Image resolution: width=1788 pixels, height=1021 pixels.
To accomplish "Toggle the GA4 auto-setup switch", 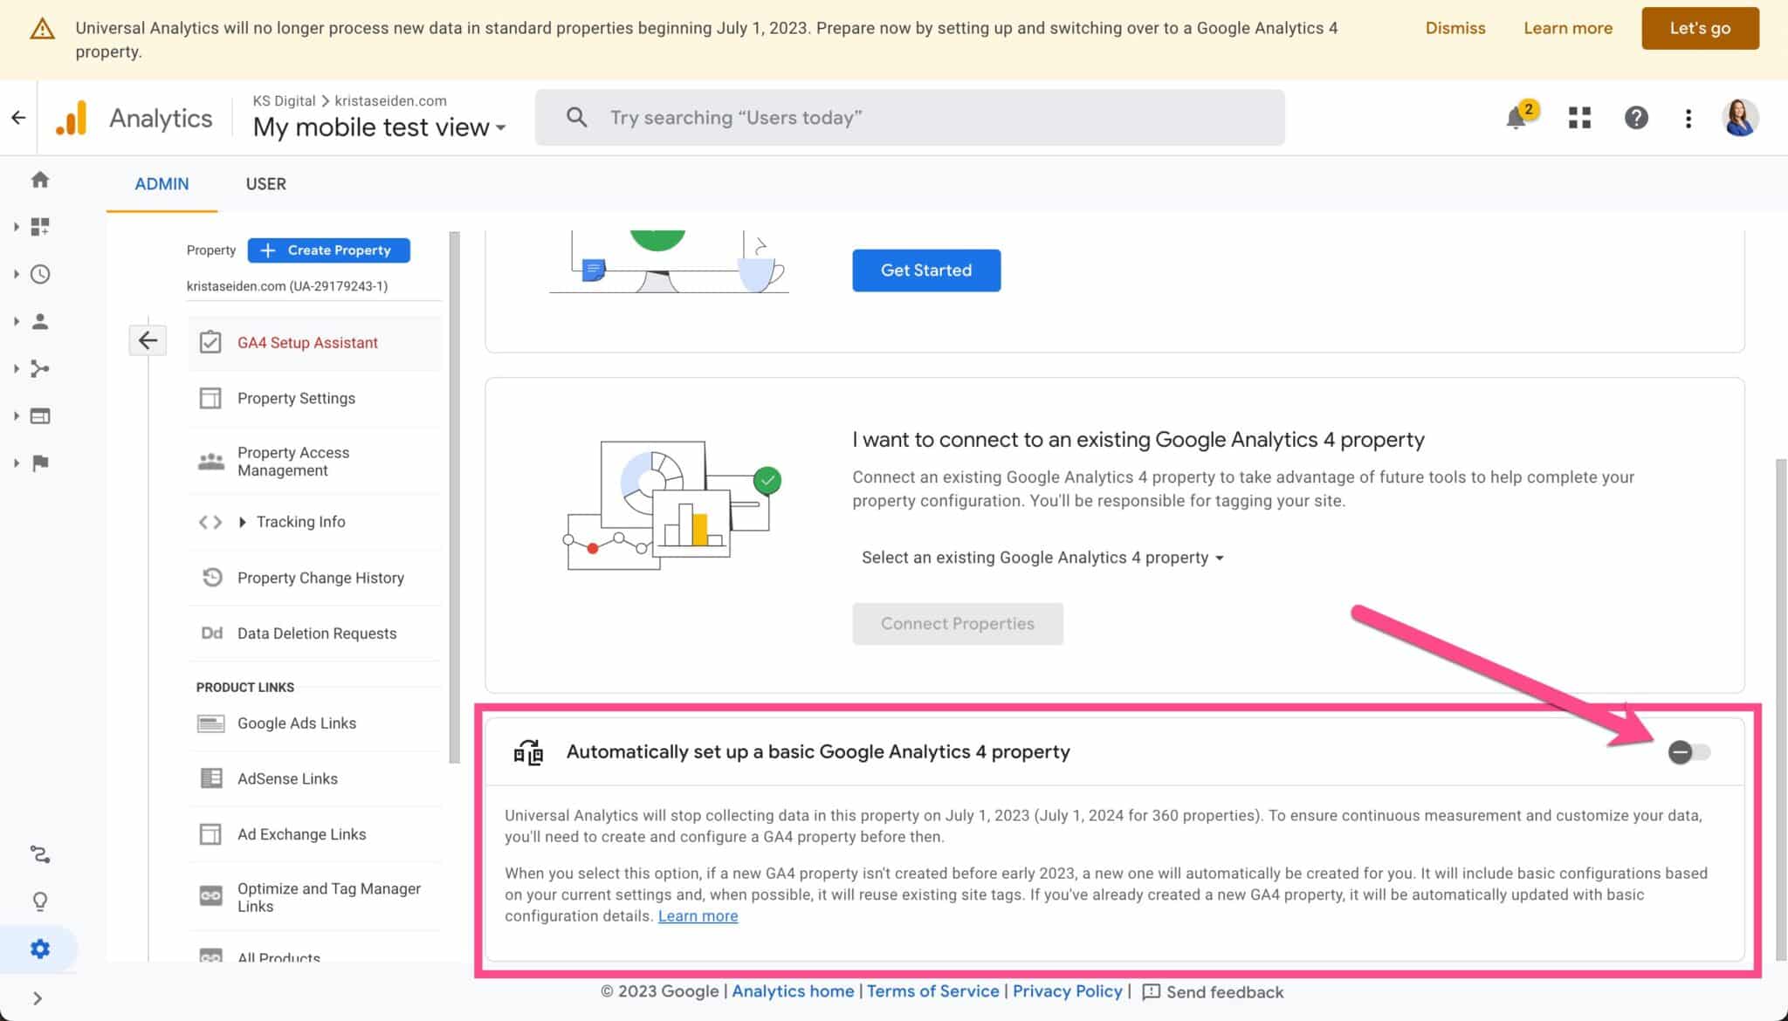I will [1688, 752].
